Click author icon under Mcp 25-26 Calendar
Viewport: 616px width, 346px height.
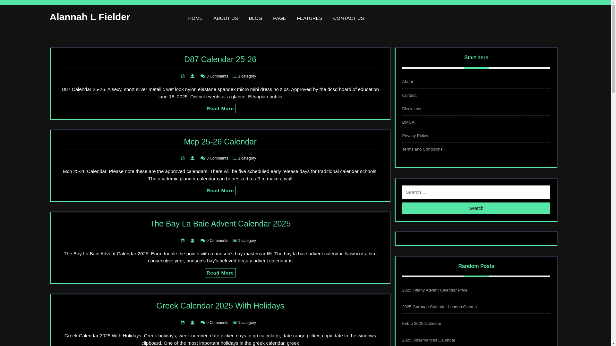click(x=193, y=158)
